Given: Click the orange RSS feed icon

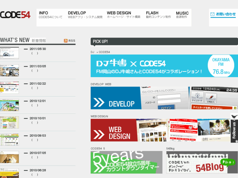Looking at the screenshot, I should point(65,40).
